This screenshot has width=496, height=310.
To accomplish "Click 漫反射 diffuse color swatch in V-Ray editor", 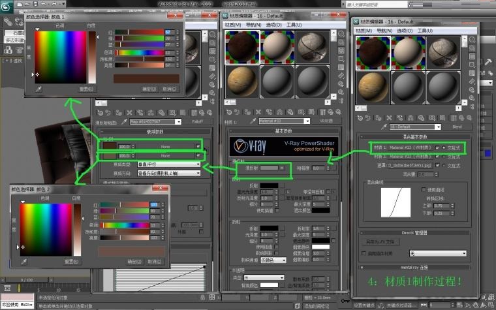I will tap(269, 168).
